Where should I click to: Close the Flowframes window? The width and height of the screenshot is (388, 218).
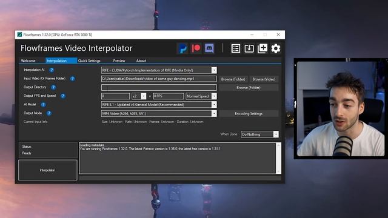click(x=278, y=35)
